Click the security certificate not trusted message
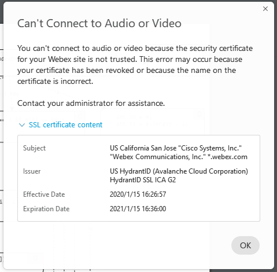Viewport: 277px width, 272px height. coord(135,65)
